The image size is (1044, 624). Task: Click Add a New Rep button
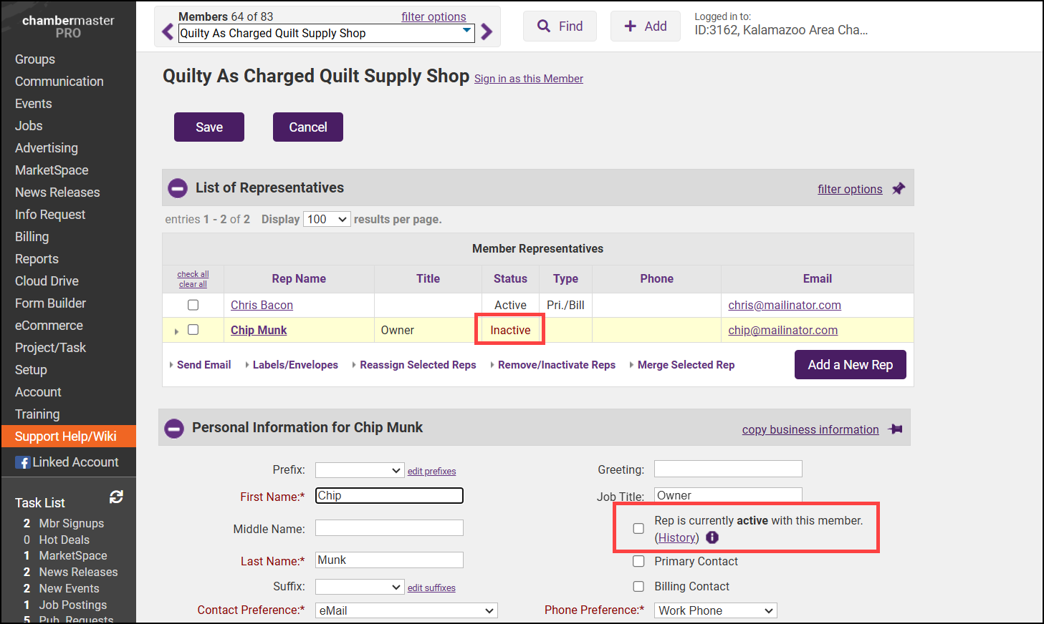tap(850, 365)
